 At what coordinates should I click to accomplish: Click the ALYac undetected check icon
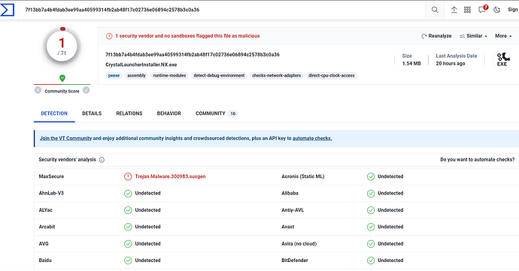pyautogui.click(x=128, y=210)
